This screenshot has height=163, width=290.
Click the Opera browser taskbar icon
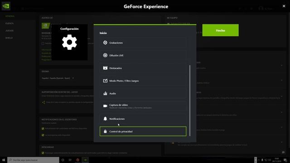point(77,160)
